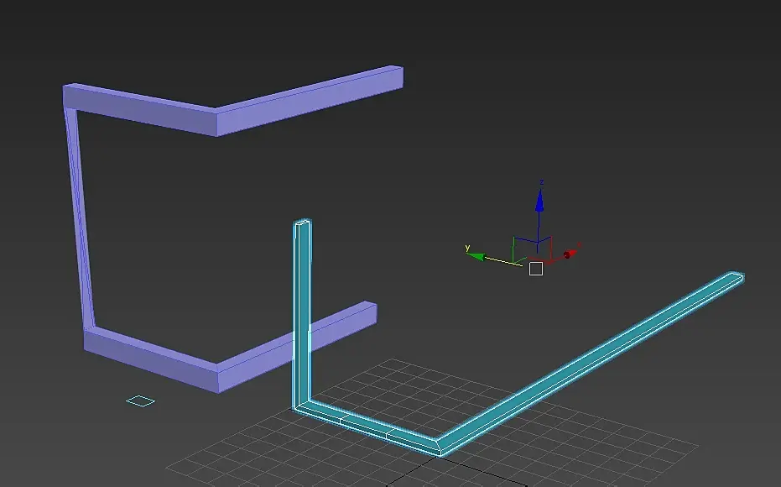Click the end of purple top-left beam
The width and height of the screenshot is (781, 487).
(70, 96)
